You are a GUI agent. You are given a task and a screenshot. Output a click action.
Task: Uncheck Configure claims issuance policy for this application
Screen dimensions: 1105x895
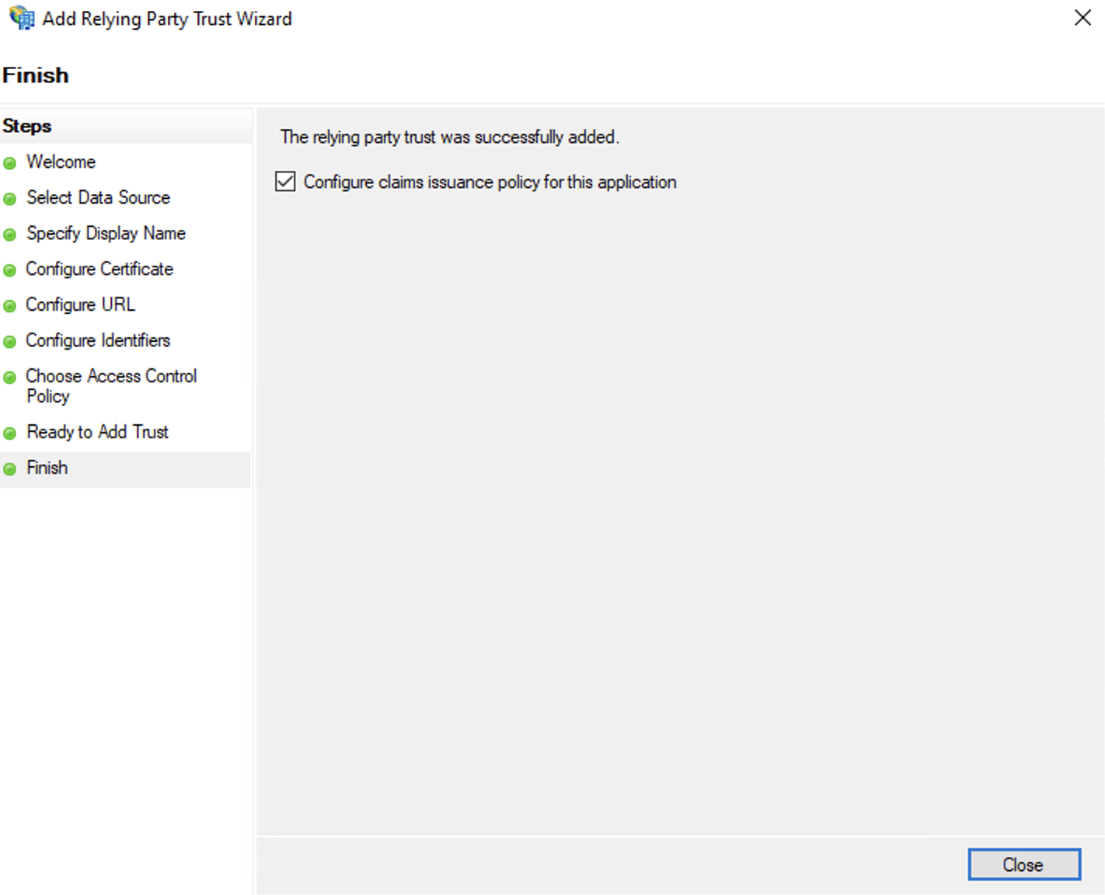click(x=285, y=181)
